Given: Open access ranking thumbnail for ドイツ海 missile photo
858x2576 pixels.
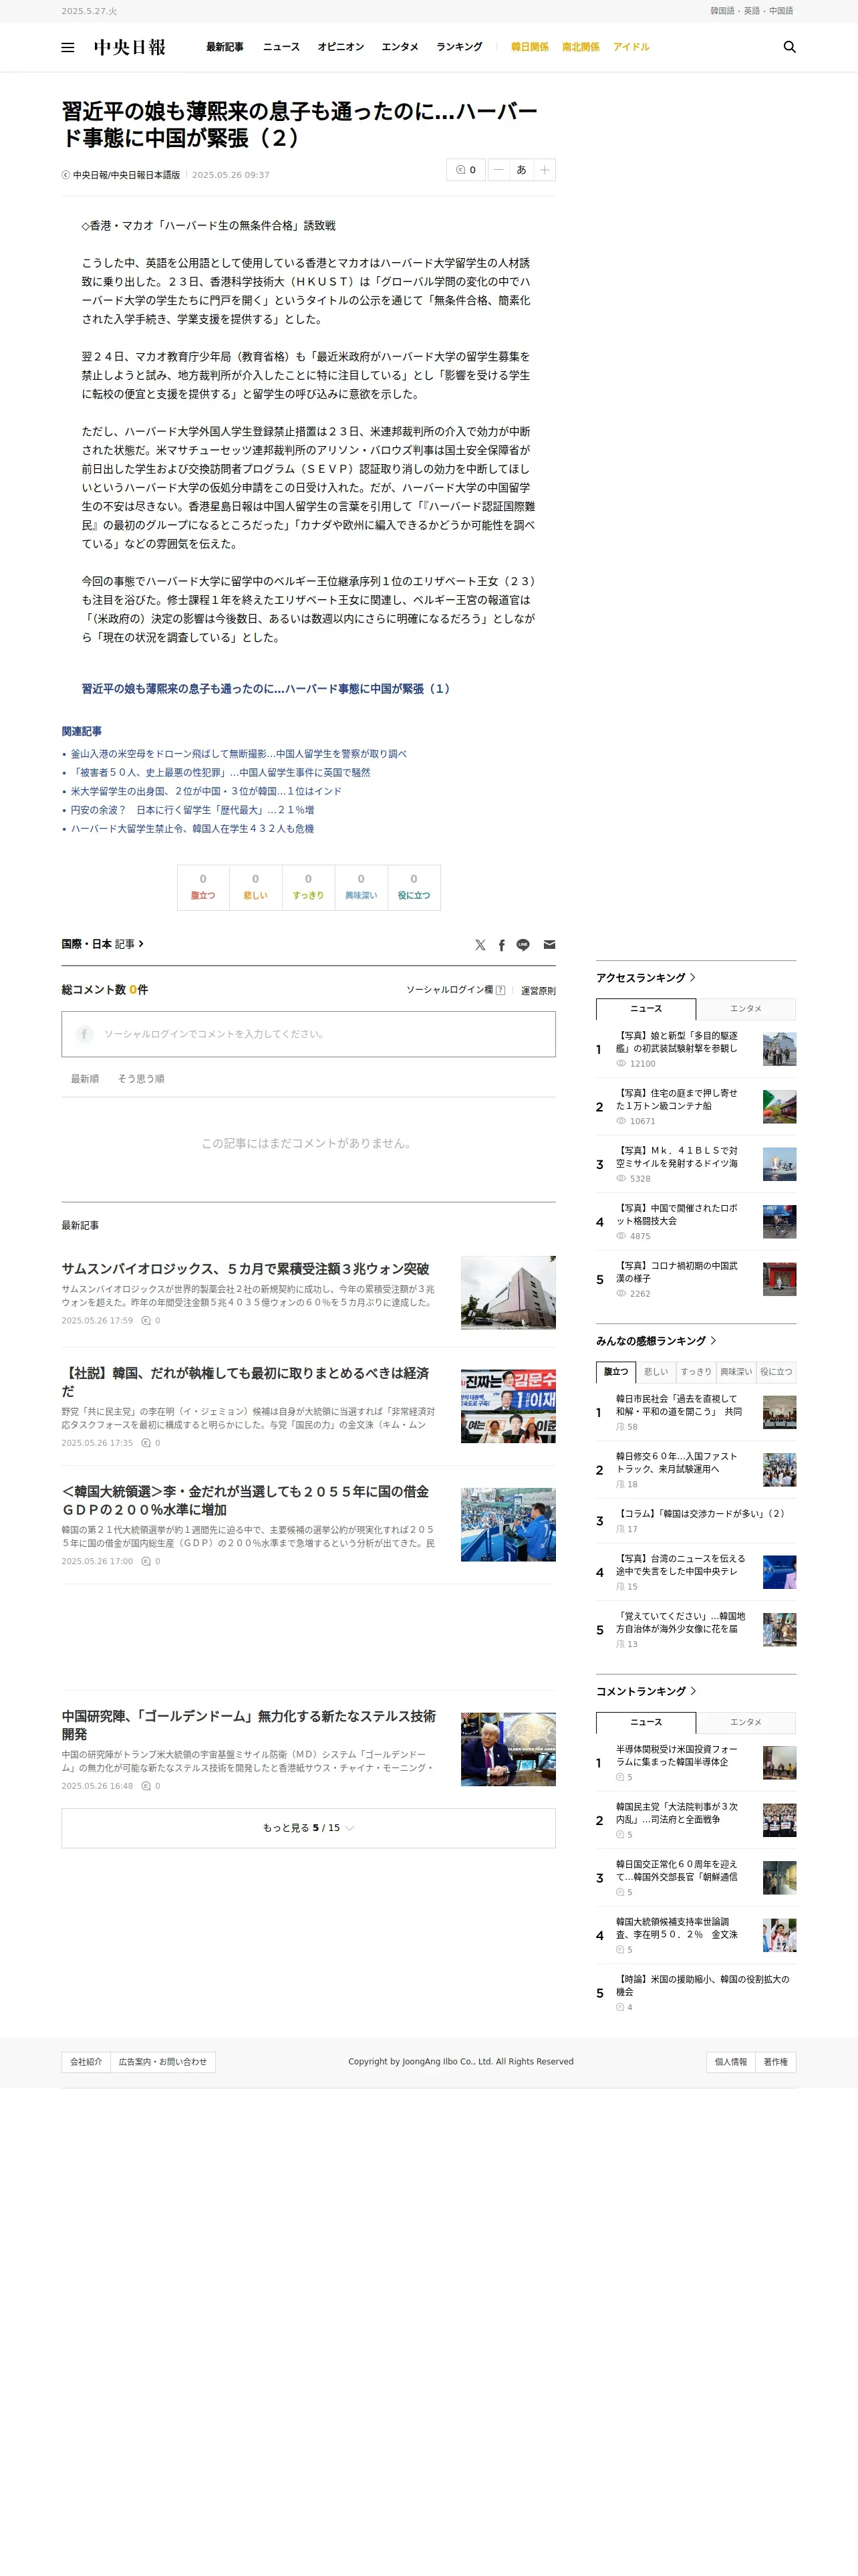Looking at the screenshot, I should (x=779, y=1165).
